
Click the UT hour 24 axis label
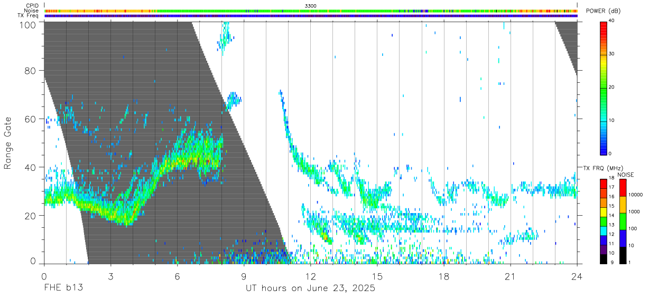pyautogui.click(x=577, y=276)
